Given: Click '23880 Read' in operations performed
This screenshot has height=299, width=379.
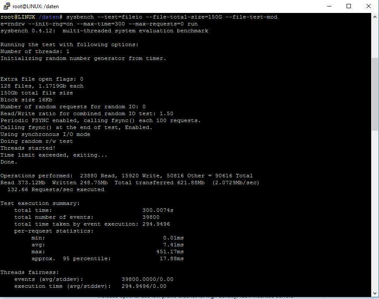Looking at the screenshot, I should tap(98, 176).
